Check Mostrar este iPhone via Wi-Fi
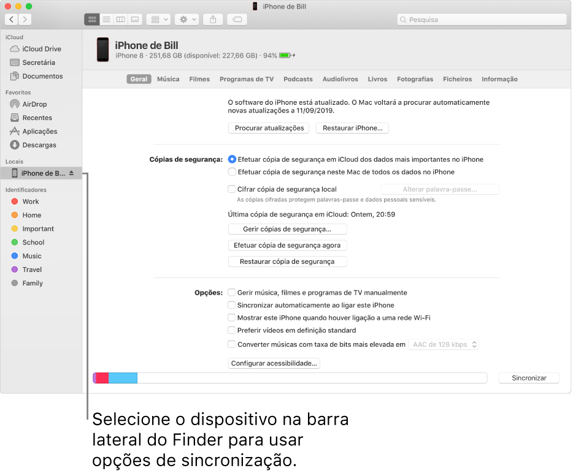The width and height of the screenshot is (573, 476). click(232, 317)
